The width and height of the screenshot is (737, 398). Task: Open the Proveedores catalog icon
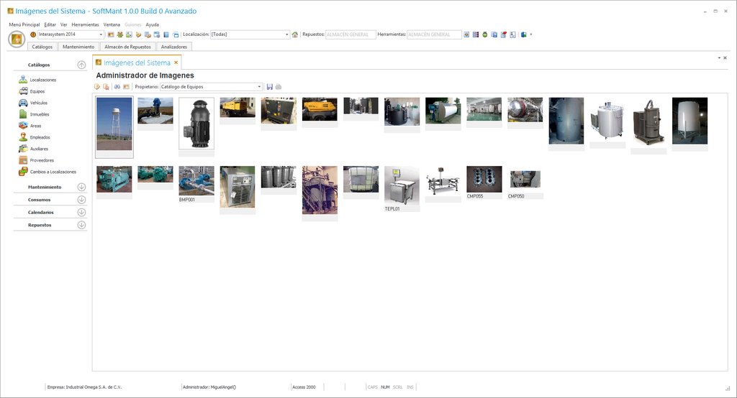tap(24, 160)
